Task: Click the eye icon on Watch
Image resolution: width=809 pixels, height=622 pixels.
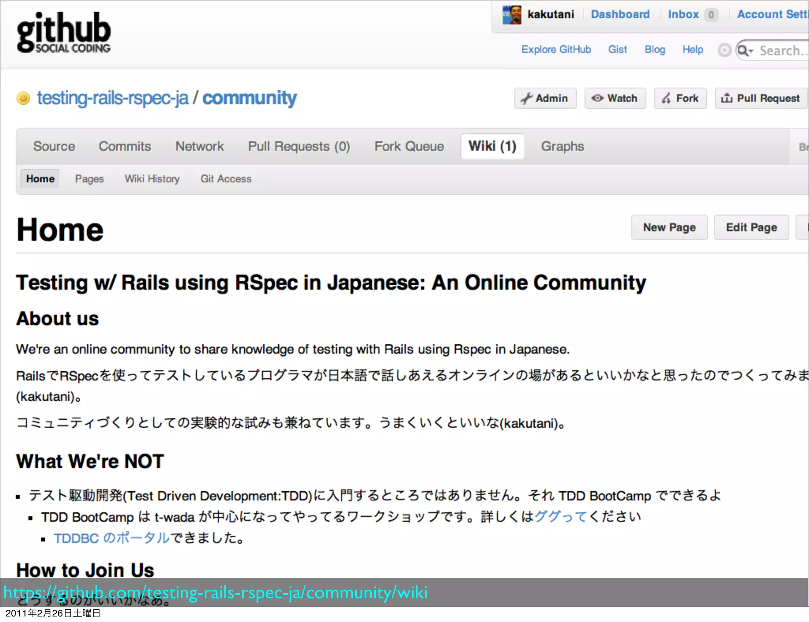Action: click(597, 98)
